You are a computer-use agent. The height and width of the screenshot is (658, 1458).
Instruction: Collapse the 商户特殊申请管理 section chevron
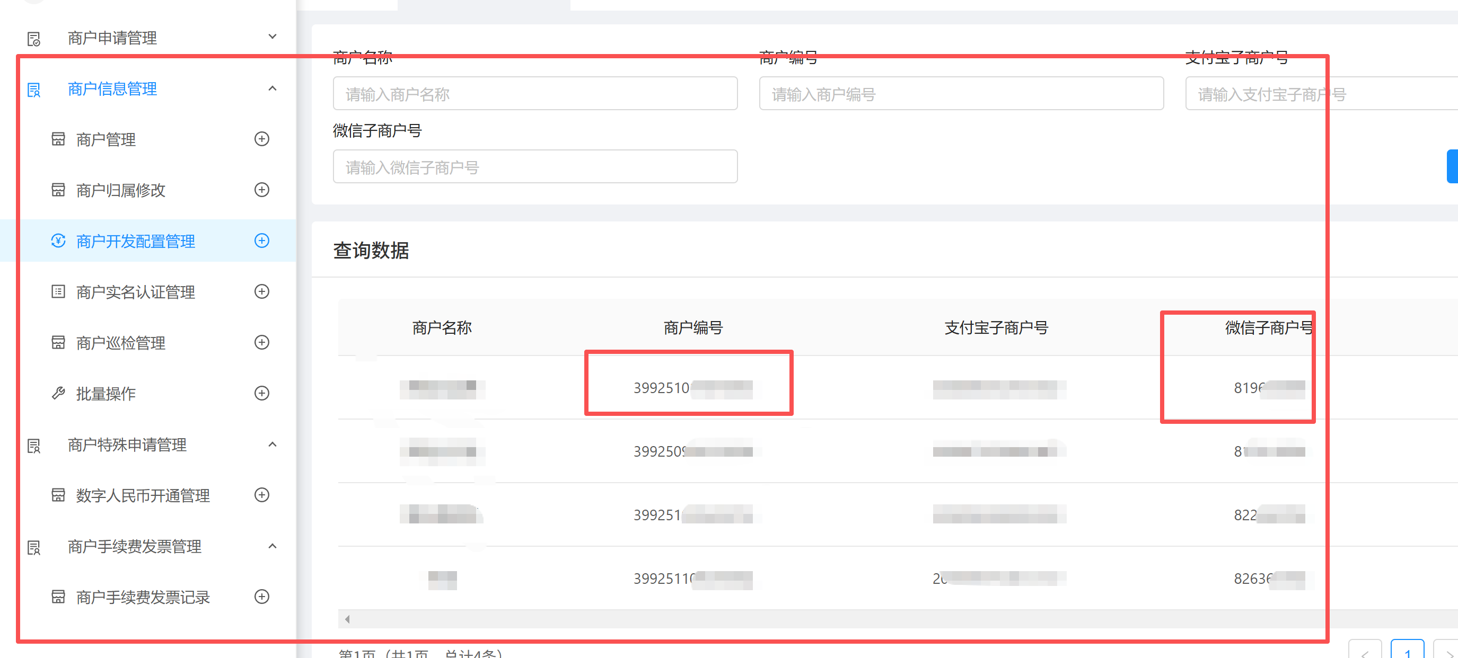tap(272, 444)
